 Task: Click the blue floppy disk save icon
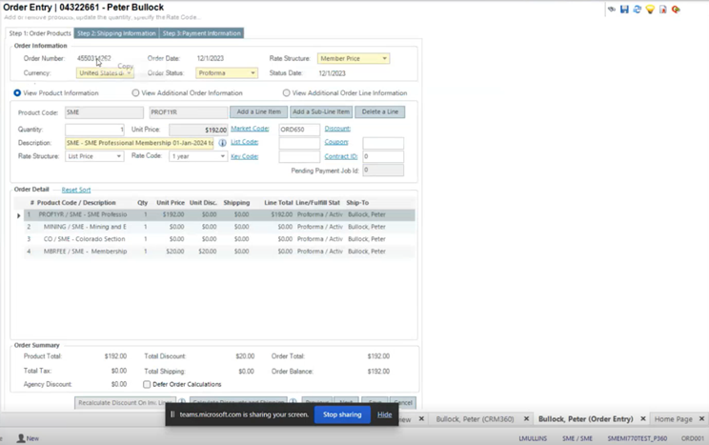[x=624, y=10]
